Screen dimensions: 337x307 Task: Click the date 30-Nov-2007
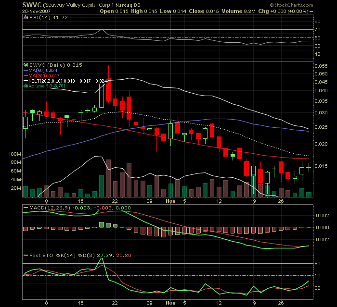click(x=36, y=12)
